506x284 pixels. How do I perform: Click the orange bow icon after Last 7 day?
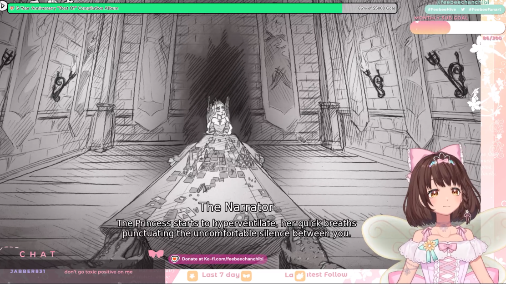(246, 276)
